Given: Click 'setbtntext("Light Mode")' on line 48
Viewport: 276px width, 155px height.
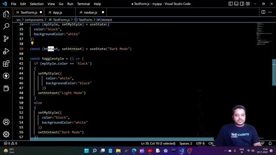Looking at the screenshot, I should 62,93.
